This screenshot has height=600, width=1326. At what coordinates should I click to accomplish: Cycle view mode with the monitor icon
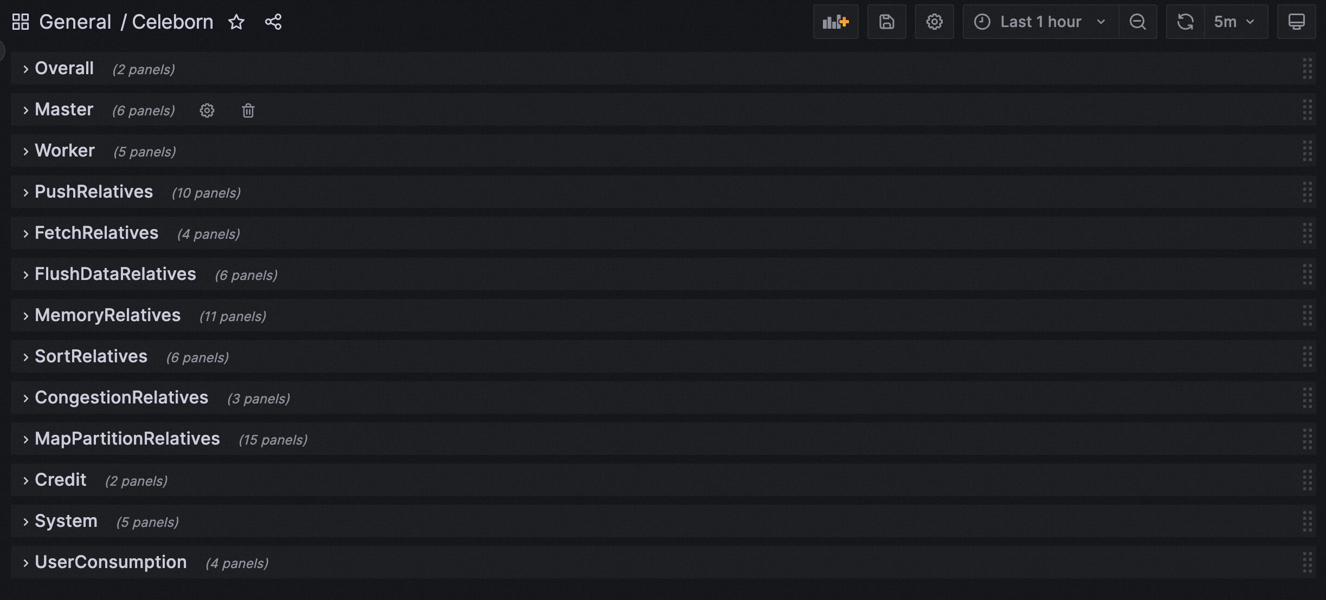point(1296,22)
